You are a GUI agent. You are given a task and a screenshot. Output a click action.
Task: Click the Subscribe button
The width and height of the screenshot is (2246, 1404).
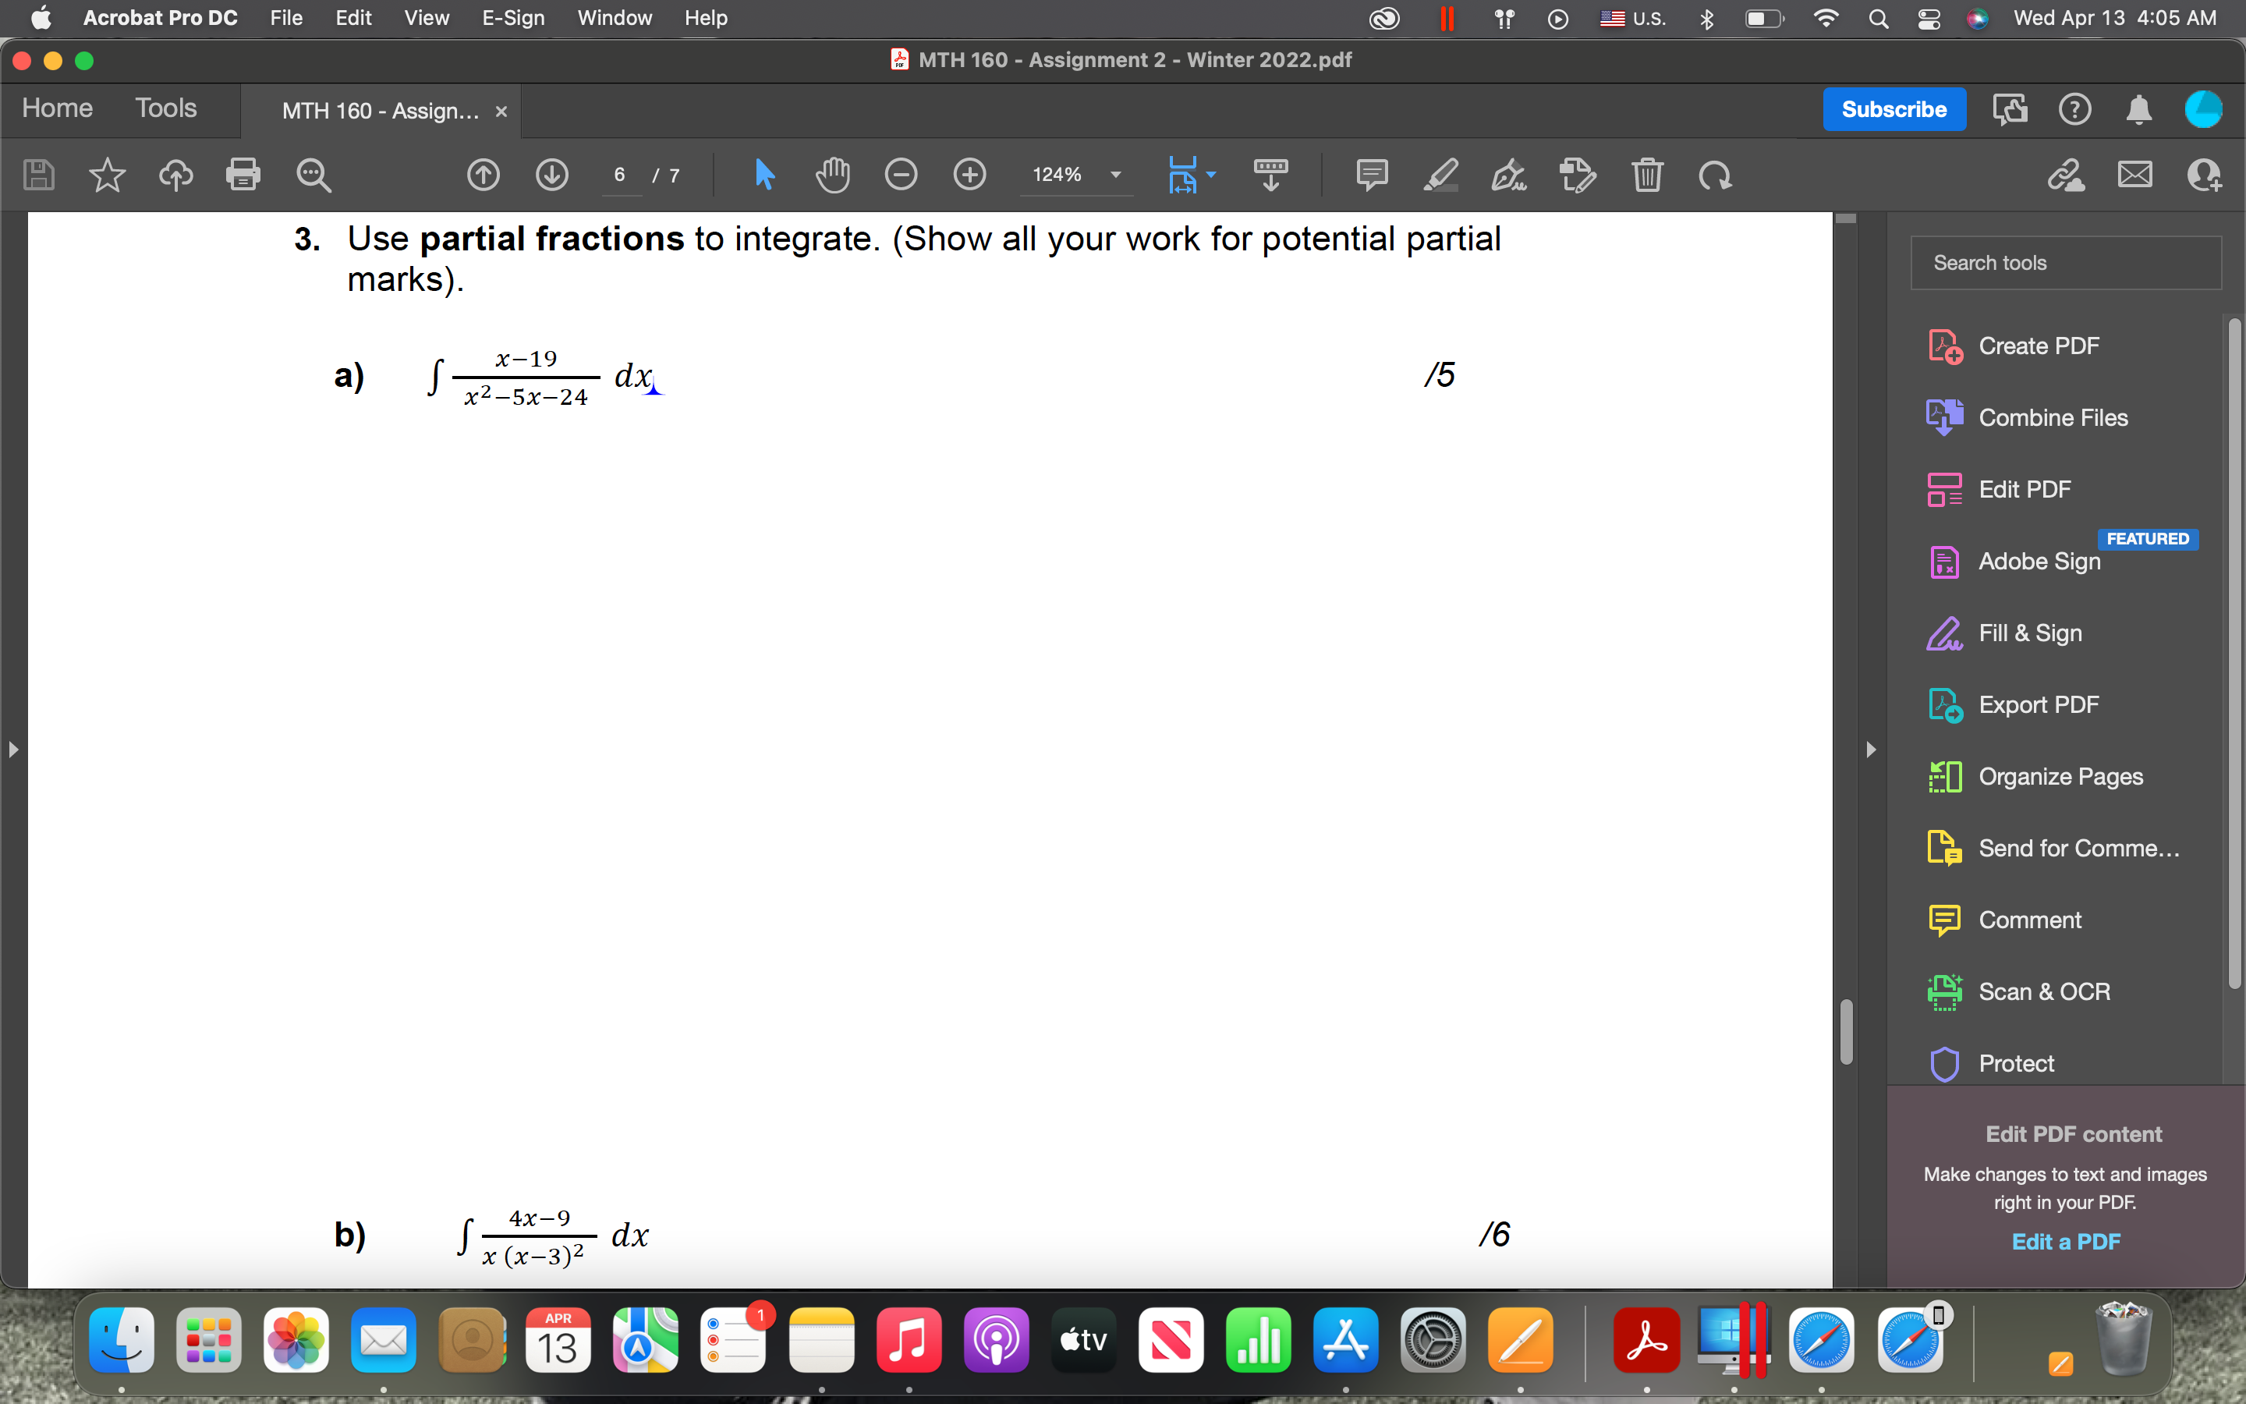click(1894, 108)
